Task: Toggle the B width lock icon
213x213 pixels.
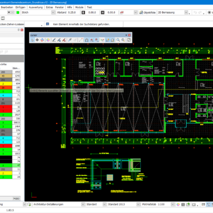Action: pyautogui.click(x=83, y=12)
